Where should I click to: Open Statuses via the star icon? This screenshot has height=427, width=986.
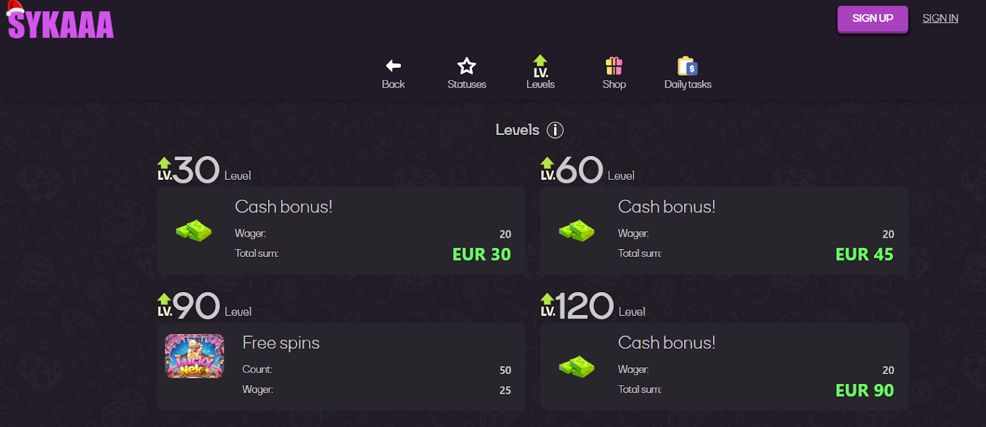click(x=467, y=65)
